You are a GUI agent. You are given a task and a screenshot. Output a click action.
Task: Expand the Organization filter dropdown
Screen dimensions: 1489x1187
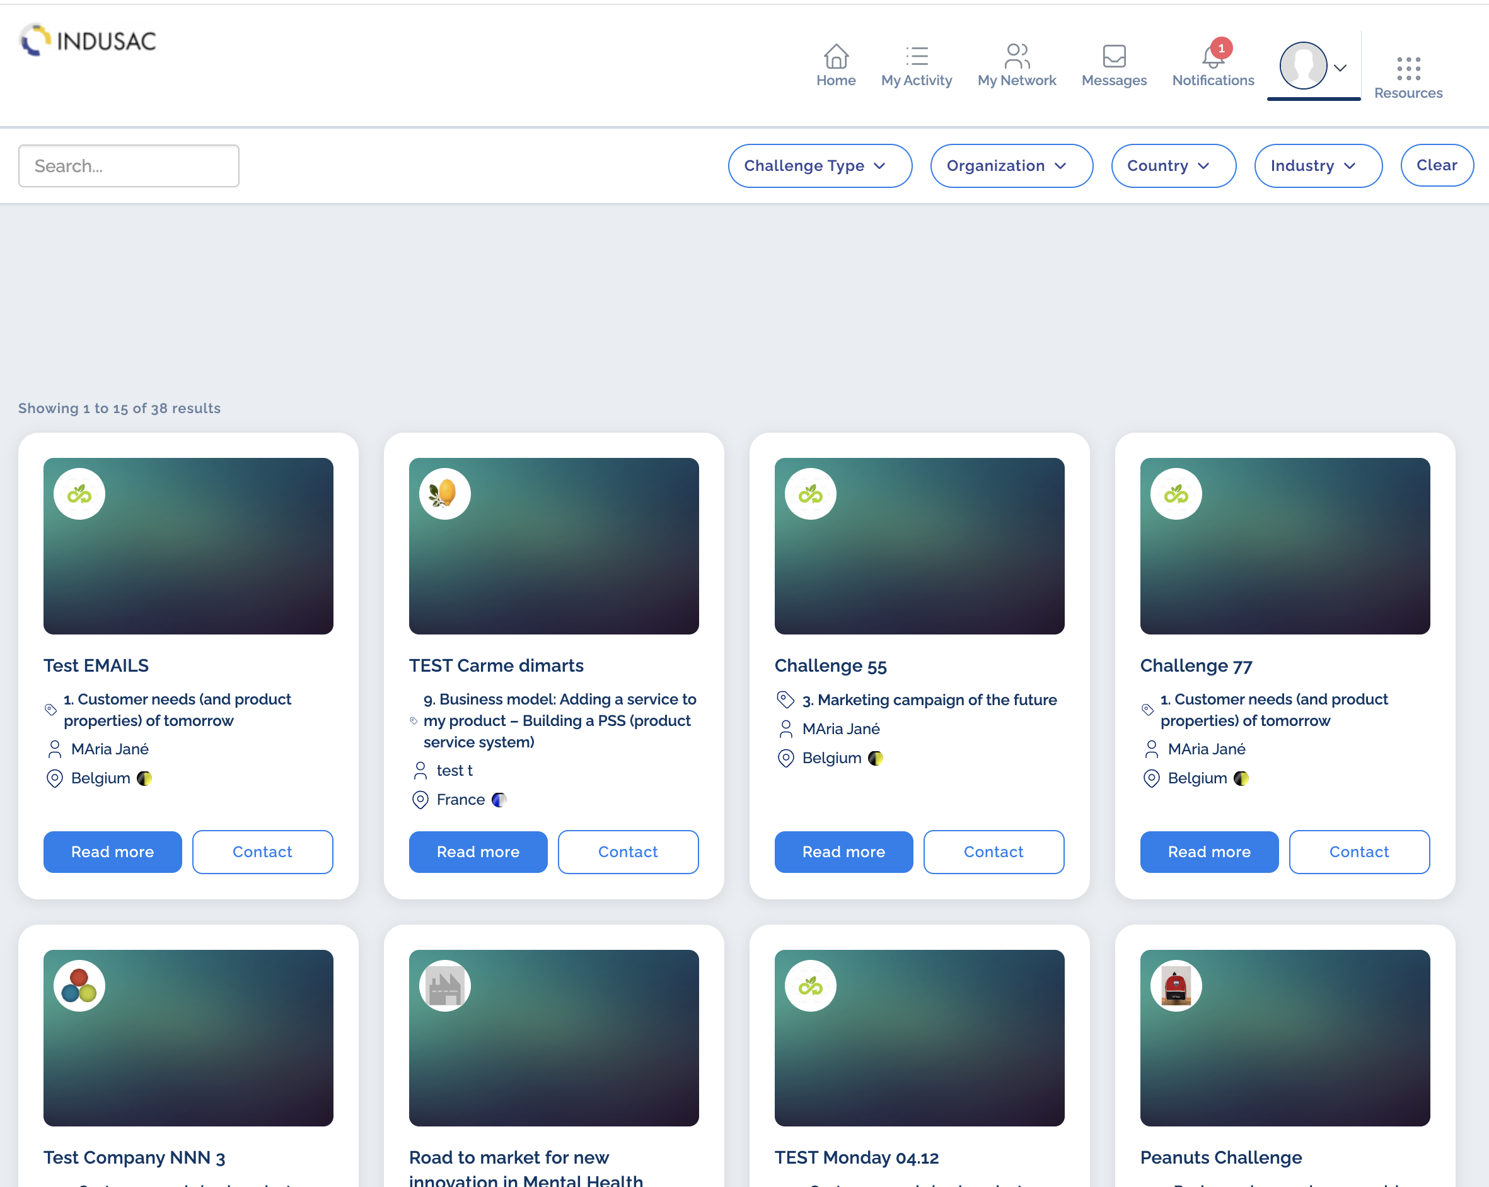pyautogui.click(x=1011, y=166)
